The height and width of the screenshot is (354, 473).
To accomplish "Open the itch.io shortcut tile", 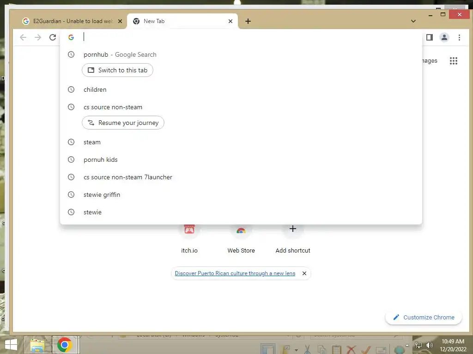I will (x=189, y=239).
